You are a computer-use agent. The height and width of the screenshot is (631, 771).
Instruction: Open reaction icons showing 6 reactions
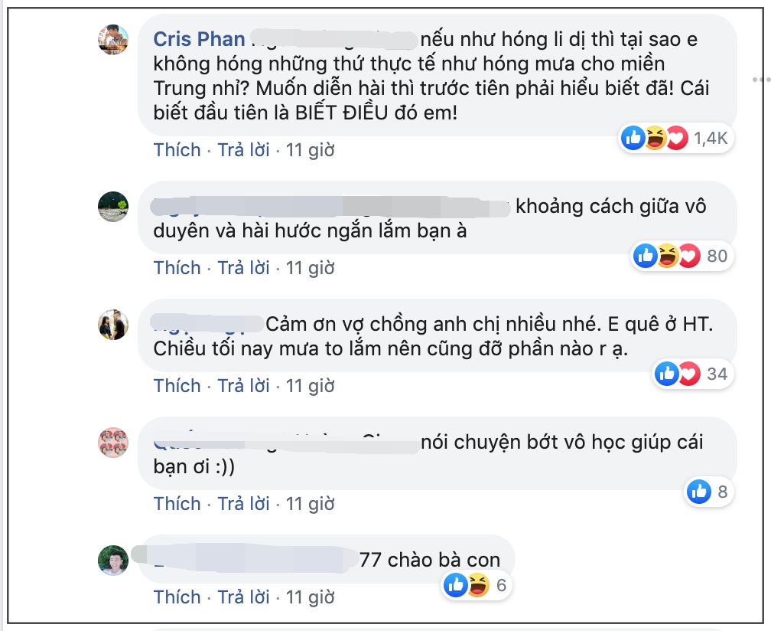(x=476, y=586)
